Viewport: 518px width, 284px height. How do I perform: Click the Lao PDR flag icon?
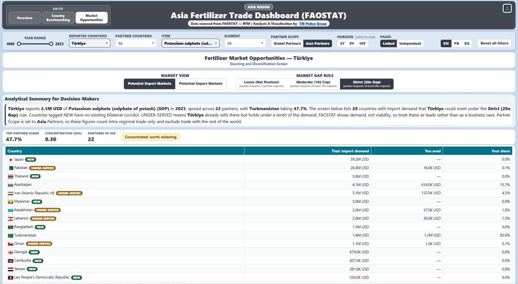coord(10,278)
